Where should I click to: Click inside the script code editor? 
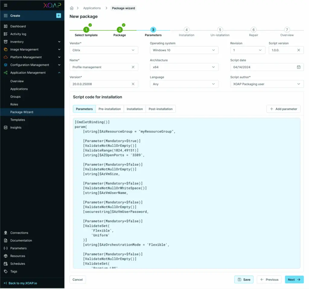(x=186, y=193)
